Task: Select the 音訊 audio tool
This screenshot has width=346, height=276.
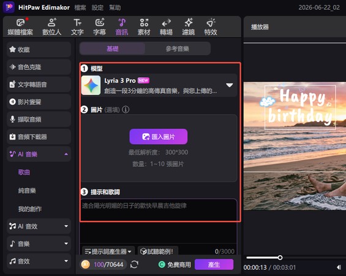Action: click(x=122, y=27)
